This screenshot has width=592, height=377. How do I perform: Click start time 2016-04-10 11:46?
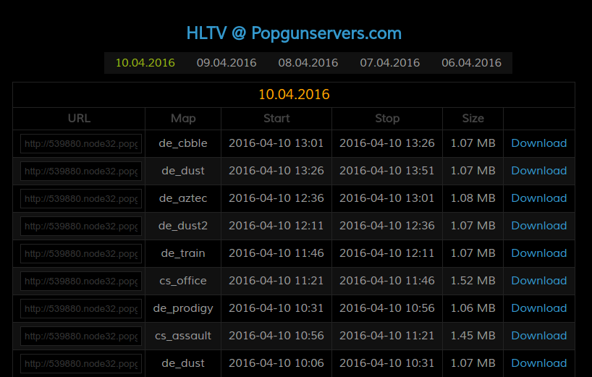276,253
